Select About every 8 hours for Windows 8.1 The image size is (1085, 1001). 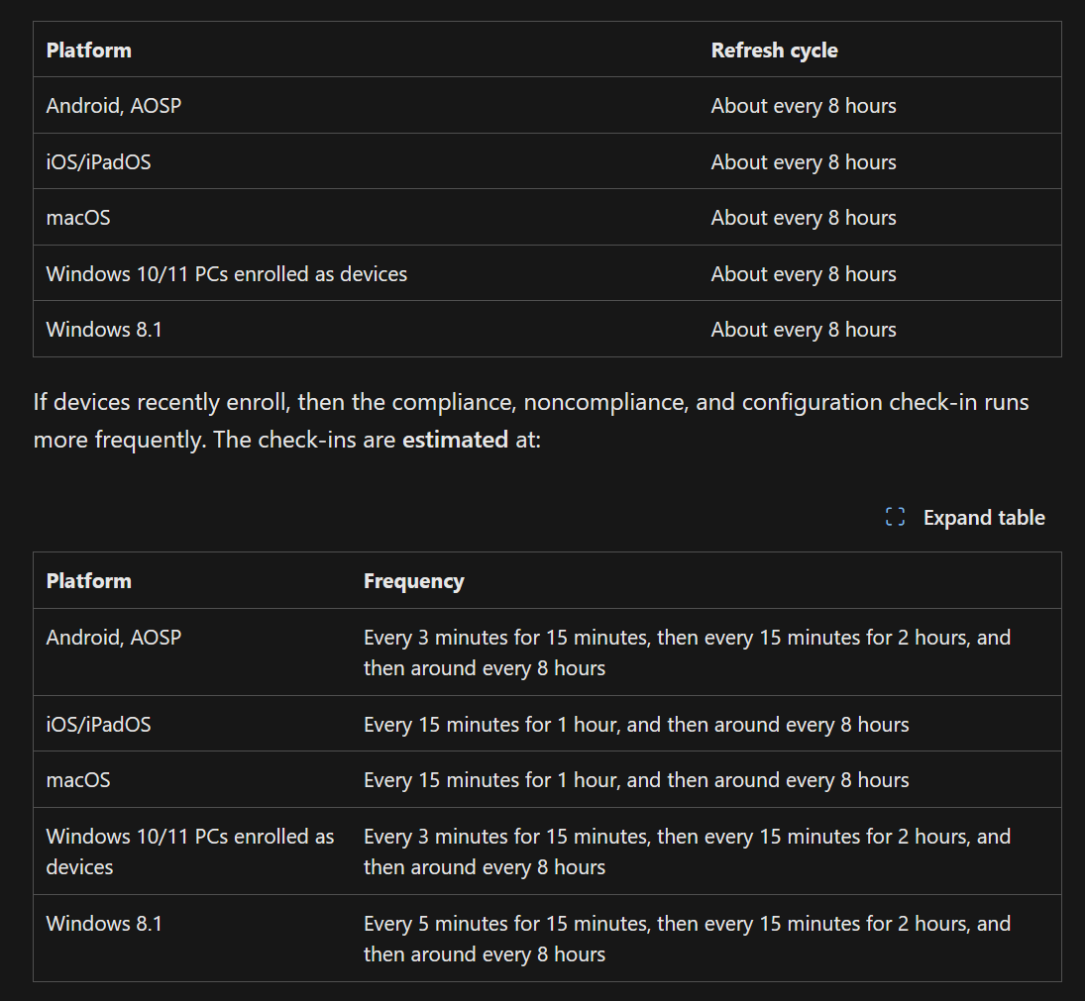pos(804,329)
